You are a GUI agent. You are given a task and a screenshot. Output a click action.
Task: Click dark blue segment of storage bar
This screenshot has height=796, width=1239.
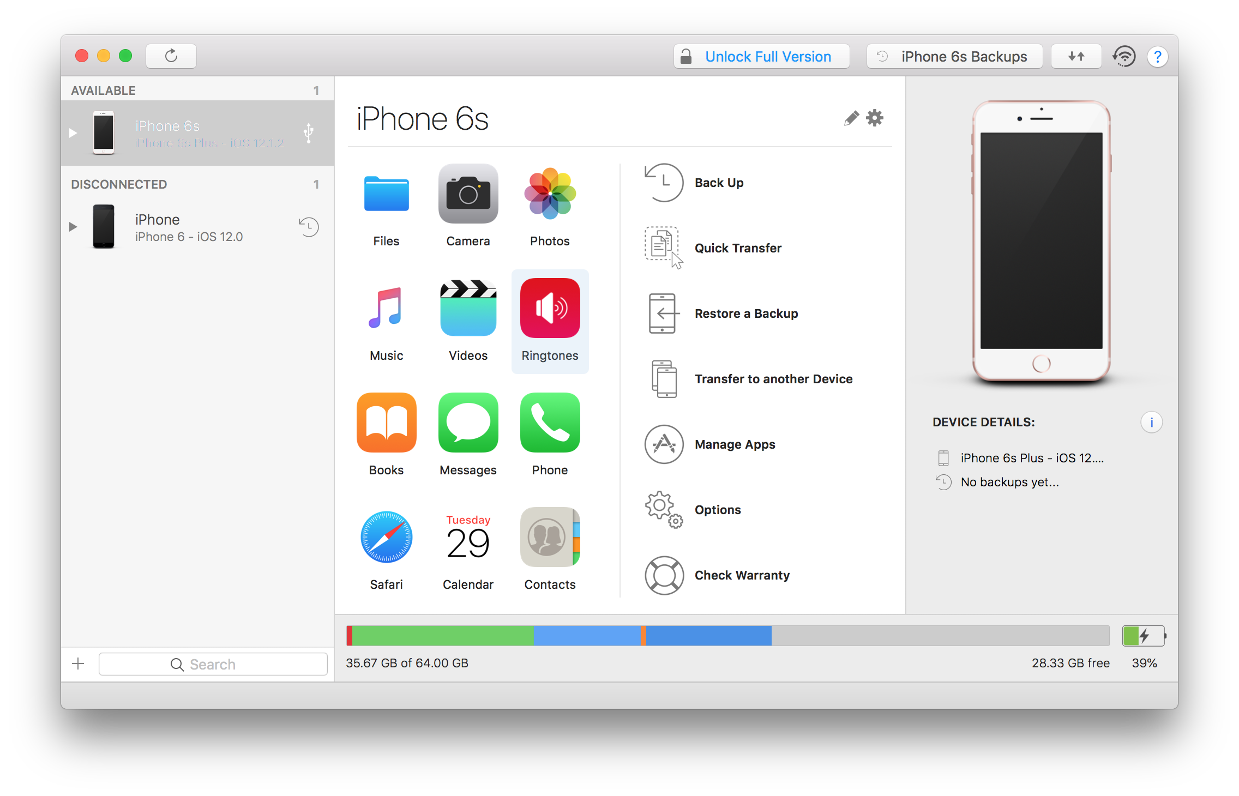pos(708,636)
